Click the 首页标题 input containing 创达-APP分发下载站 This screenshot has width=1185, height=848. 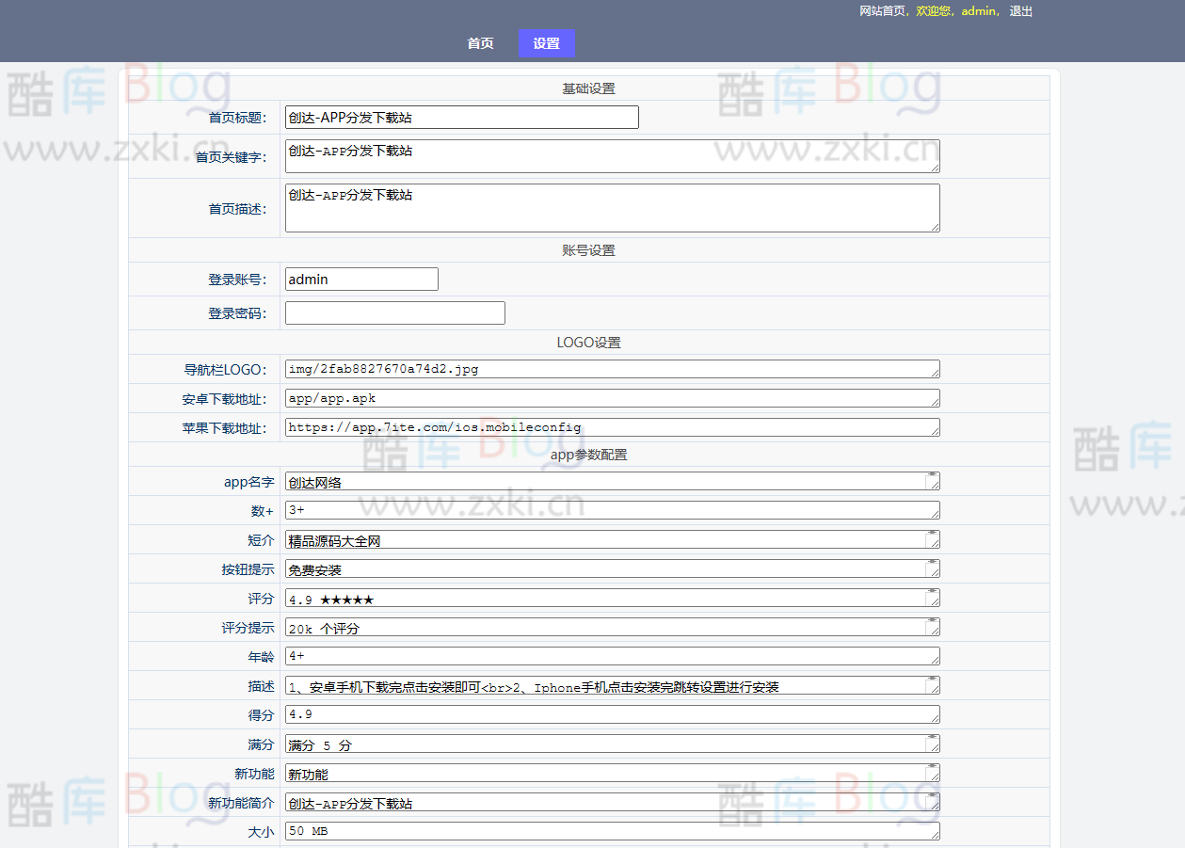click(x=461, y=117)
